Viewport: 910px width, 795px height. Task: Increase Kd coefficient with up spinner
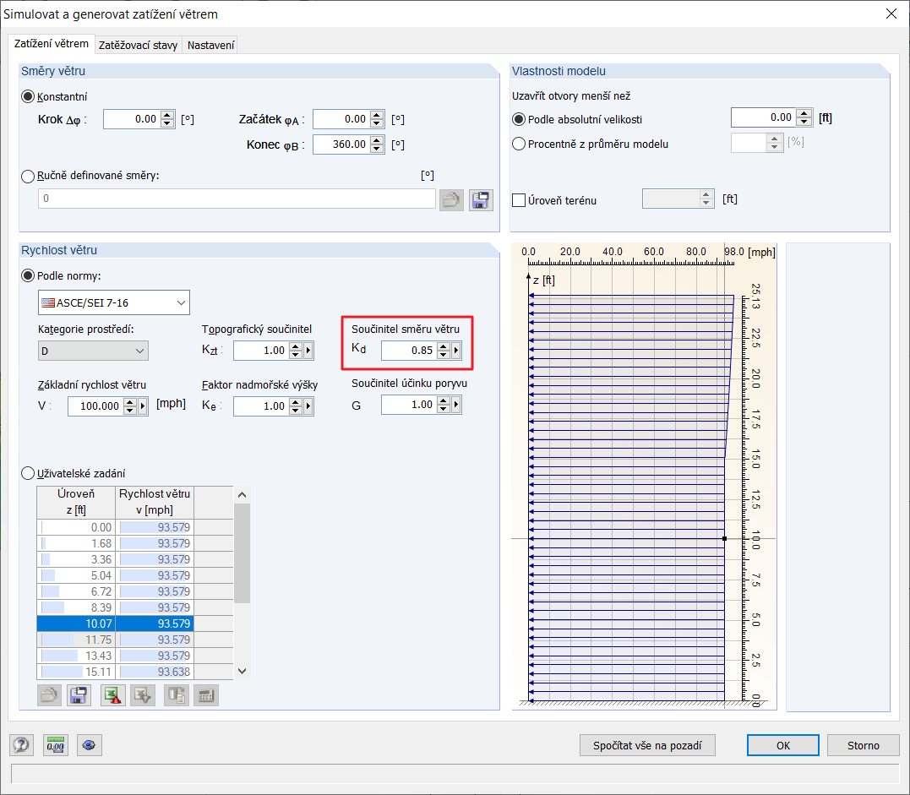click(x=444, y=346)
